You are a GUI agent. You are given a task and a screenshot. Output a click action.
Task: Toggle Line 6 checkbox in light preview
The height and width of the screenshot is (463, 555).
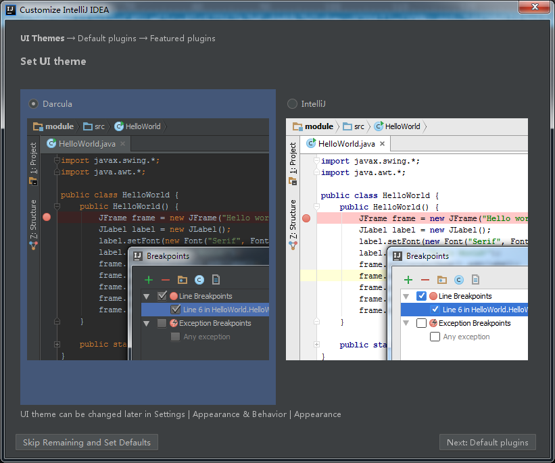(435, 310)
